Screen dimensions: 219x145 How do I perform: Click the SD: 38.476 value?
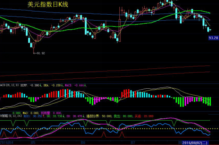(x=76, y=116)
